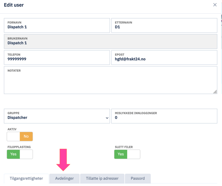
Task: Click inside the Notater text area
Action: [110, 80]
